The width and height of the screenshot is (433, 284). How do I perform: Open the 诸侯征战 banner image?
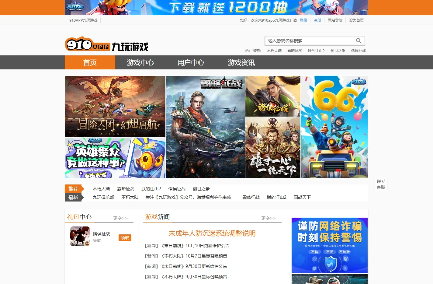(273, 96)
